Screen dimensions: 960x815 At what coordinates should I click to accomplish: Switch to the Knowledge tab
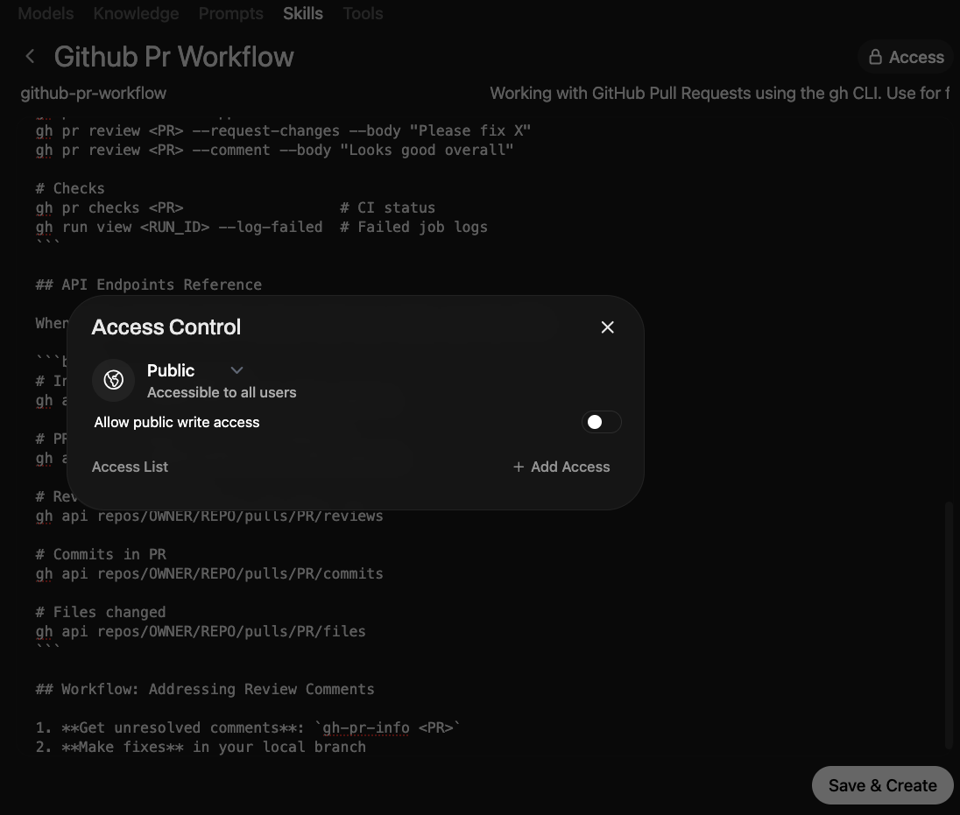click(136, 13)
